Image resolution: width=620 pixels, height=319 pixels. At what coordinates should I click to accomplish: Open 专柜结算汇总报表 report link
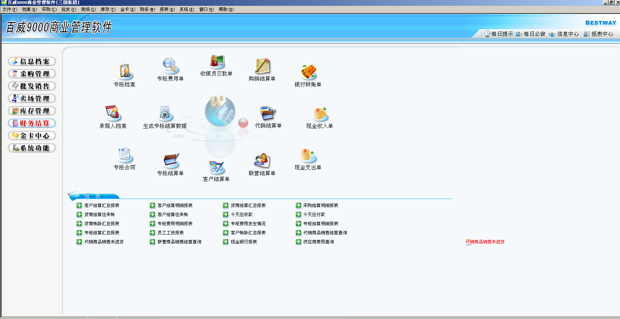102,233
